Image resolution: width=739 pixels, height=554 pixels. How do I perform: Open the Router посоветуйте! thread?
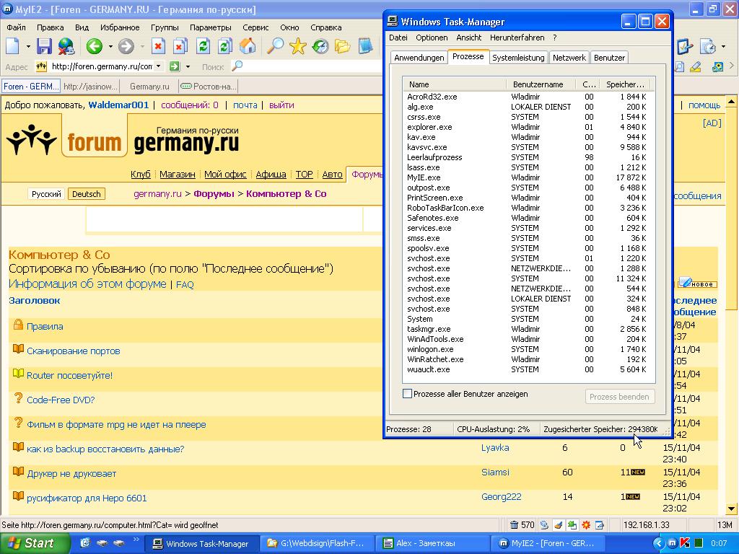pos(70,375)
